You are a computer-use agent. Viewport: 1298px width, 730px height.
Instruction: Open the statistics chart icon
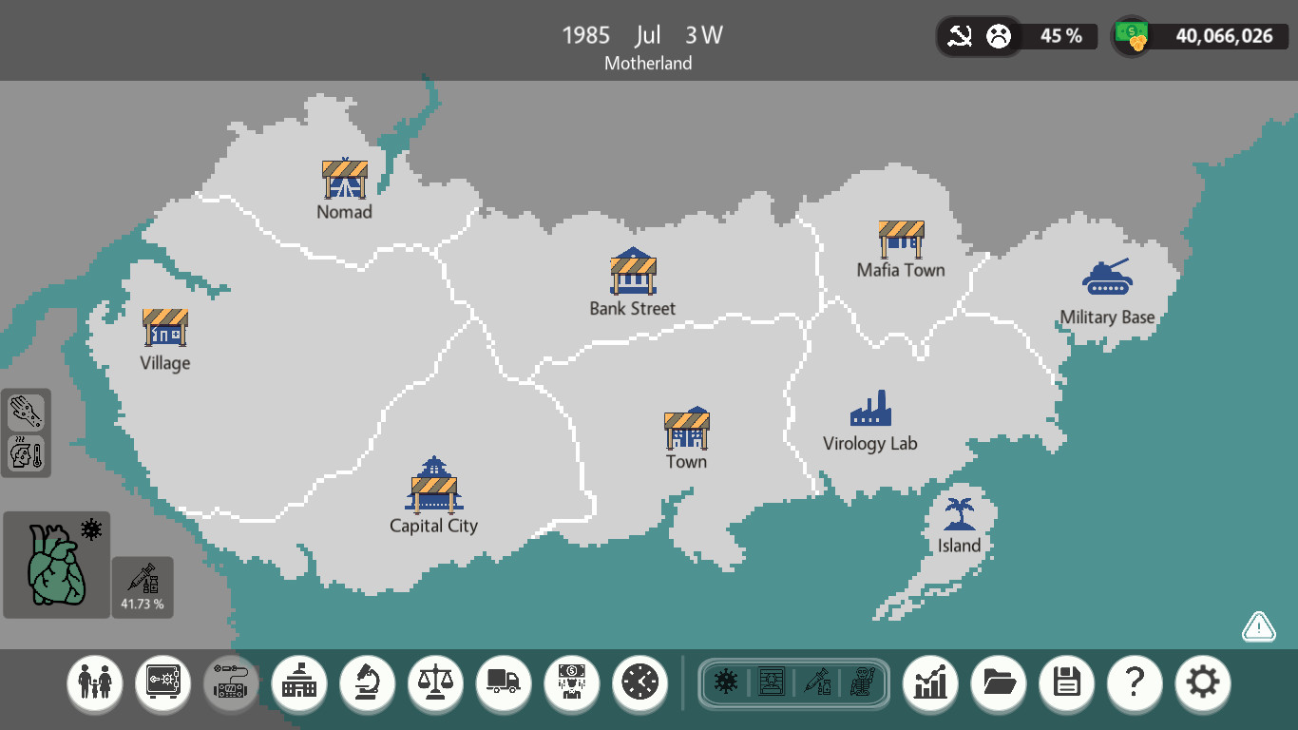[930, 682]
